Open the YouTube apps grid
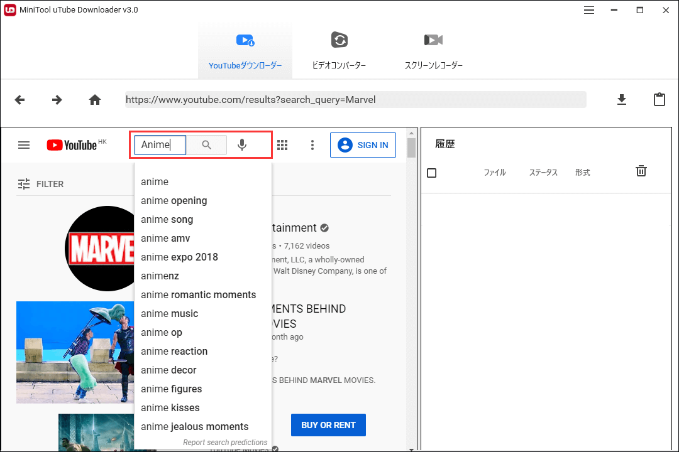This screenshot has width=679, height=452. [x=282, y=145]
